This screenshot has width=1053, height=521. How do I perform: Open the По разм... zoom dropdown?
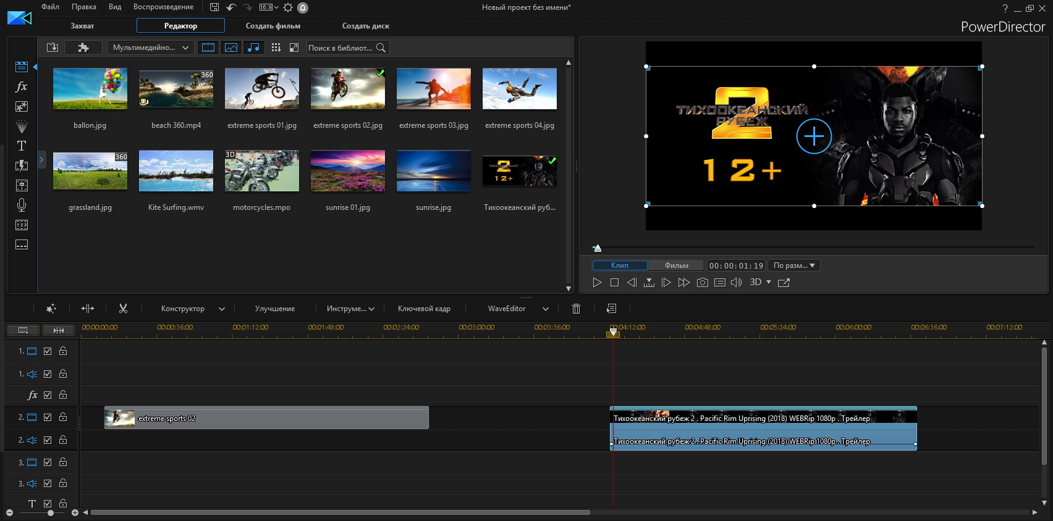coord(793,265)
